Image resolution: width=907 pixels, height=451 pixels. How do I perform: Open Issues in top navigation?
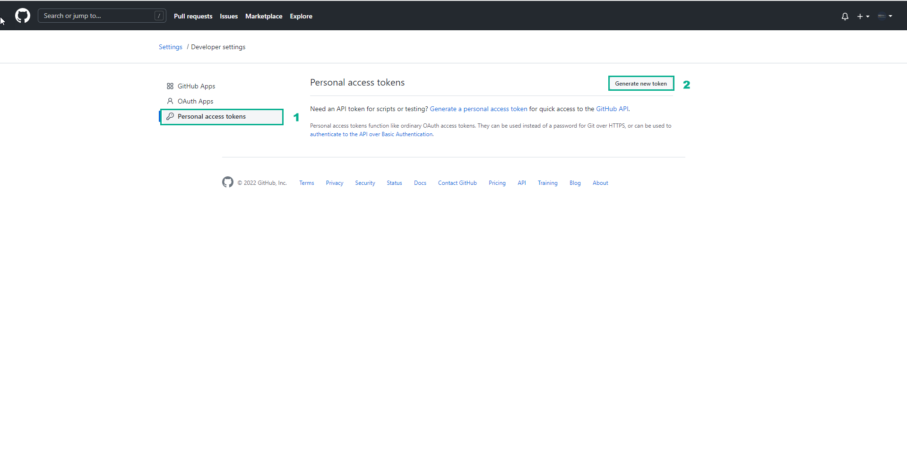tap(229, 16)
